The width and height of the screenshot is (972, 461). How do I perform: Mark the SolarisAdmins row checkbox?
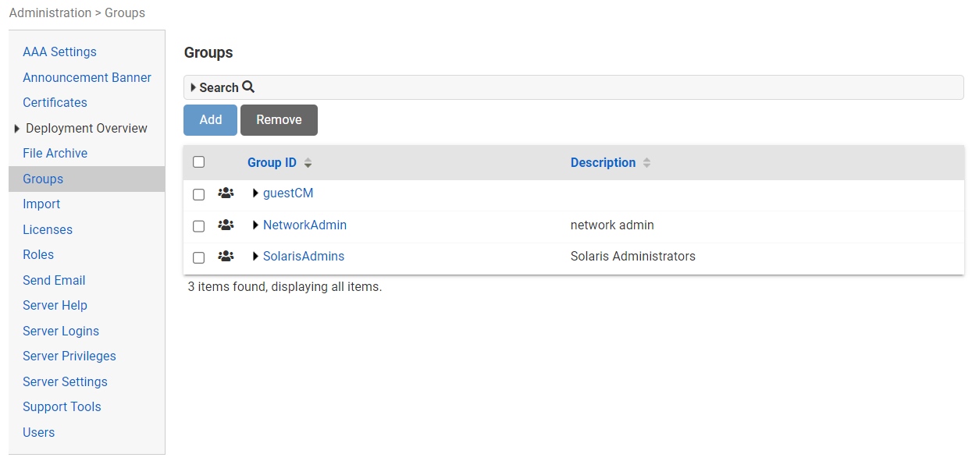198,257
